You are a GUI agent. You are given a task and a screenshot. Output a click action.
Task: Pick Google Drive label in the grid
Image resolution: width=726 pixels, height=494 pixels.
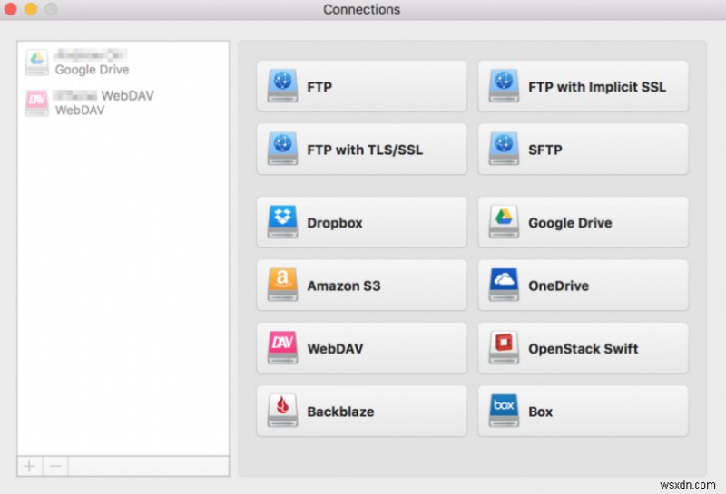point(571,223)
